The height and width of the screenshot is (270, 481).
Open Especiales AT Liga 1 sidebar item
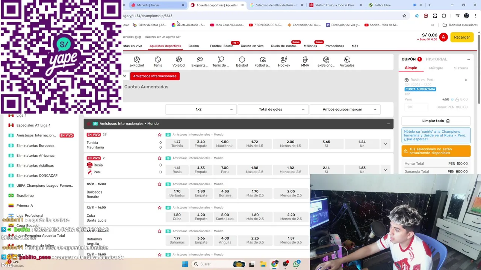[x=33, y=125]
